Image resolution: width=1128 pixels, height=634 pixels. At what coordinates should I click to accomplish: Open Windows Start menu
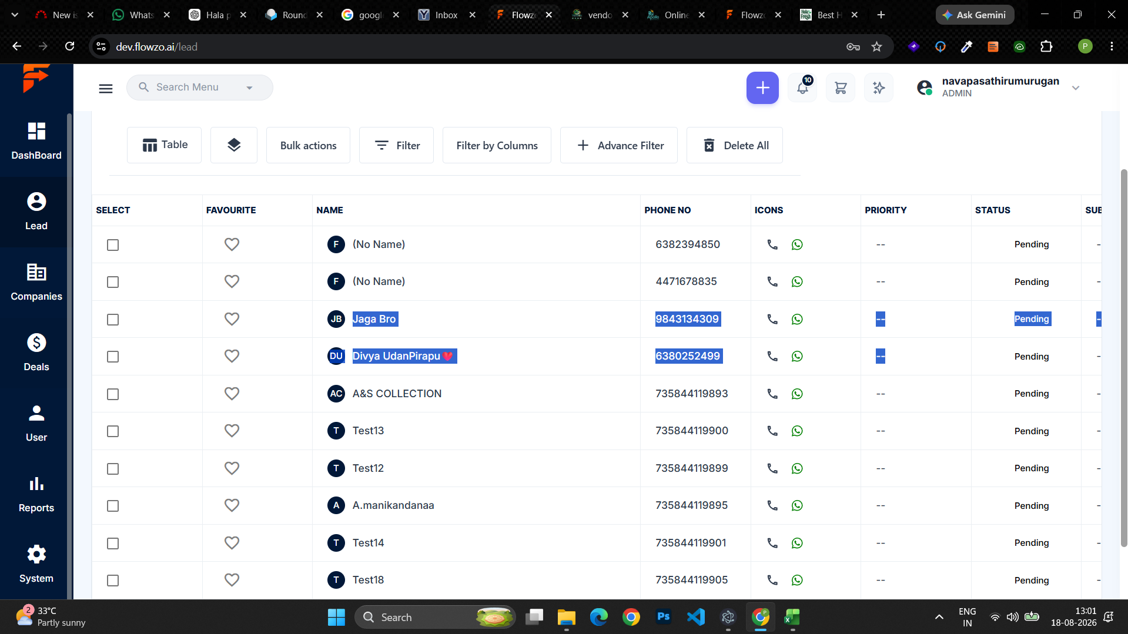pyautogui.click(x=336, y=617)
